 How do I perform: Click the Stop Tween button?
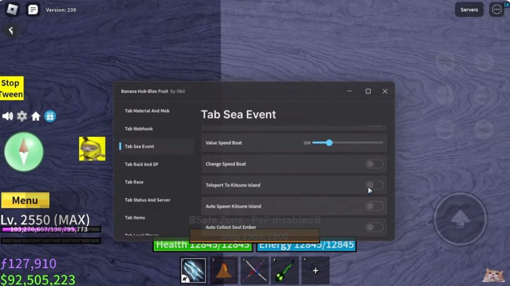pos(12,89)
